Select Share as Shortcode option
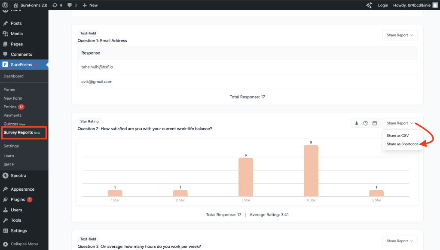440x250 pixels. tap(402, 144)
